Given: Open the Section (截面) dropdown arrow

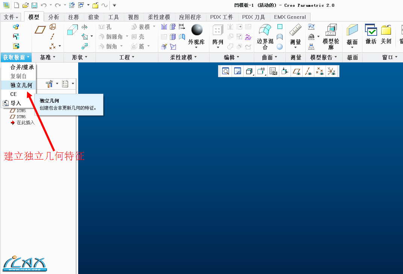Looking at the screenshot, I should [352, 48].
